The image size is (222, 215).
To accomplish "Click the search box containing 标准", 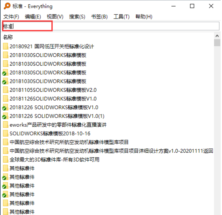I will point(111,26).
